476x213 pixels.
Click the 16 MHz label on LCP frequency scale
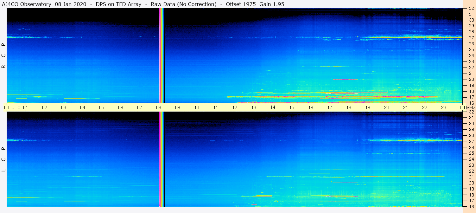(471, 206)
